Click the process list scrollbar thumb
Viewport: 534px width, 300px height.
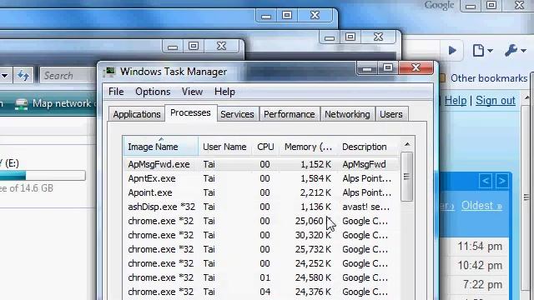406,177
